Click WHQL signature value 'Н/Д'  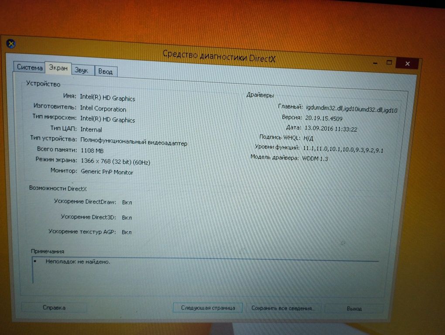[308, 138]
